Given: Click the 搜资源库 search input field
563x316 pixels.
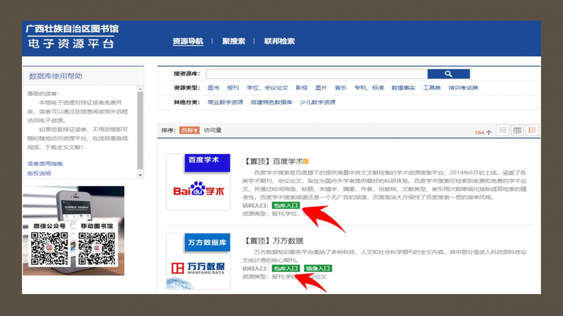Looking at the screenshot, I should pos(316,74).
